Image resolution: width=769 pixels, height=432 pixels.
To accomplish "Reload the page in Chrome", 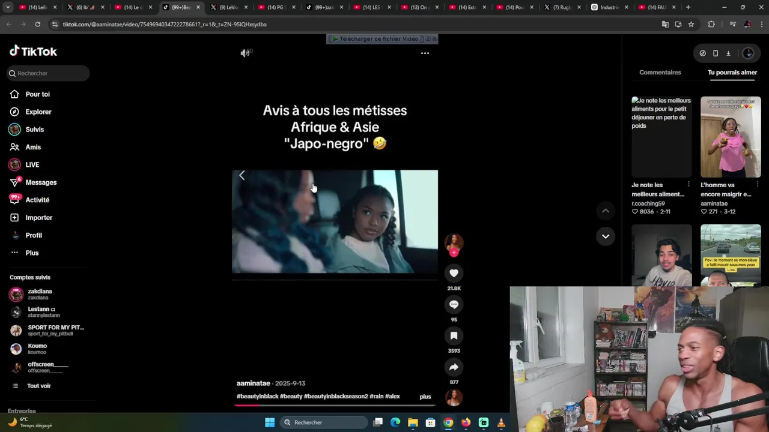I will pos(37,25).
